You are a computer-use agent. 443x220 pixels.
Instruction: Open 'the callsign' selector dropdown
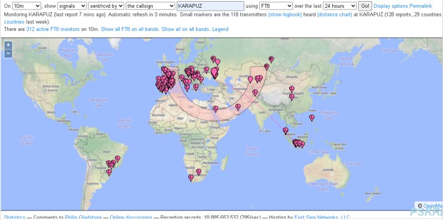coord(150,6)
